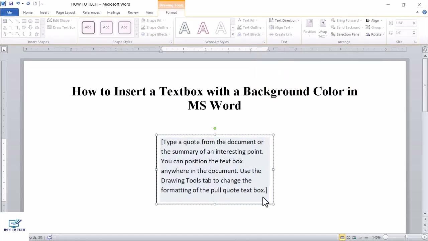Select the rounded rectangle shape in shapes gallery
The height and width of the screenshot is (241, 428).
pyautogui.click(x=37, y=21)
